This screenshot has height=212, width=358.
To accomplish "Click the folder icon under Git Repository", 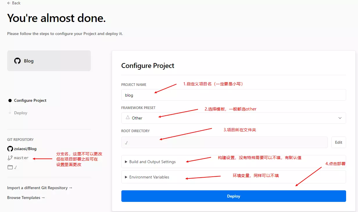I will 10,167.
